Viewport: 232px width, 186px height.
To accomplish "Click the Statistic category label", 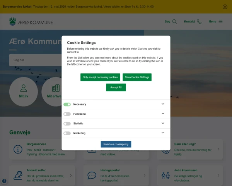I will click(78, 124).
